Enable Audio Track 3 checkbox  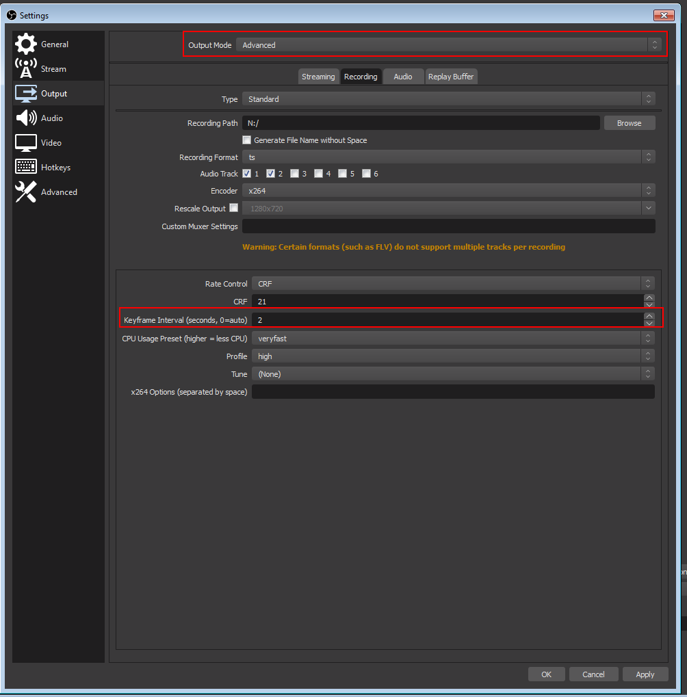click(294, 173)
